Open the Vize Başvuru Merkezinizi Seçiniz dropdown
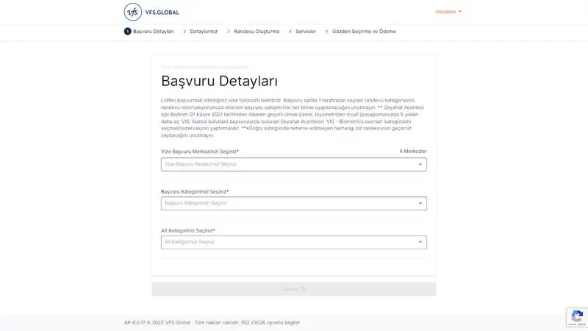Viewport: 588px width, 331px height. (x=293, y=164)
